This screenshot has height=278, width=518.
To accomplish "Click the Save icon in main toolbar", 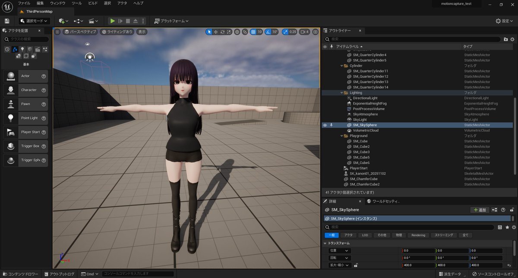I will click(7, 21).
